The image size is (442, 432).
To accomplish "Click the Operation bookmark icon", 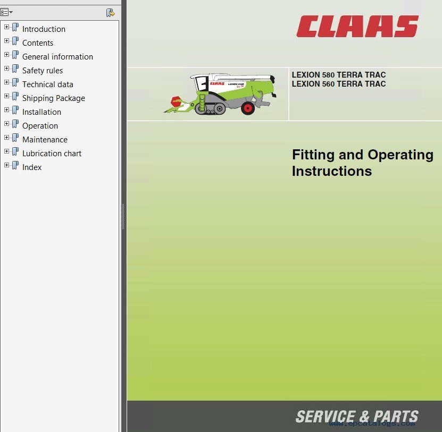I will pyautogui.click(x=15, y=124).
